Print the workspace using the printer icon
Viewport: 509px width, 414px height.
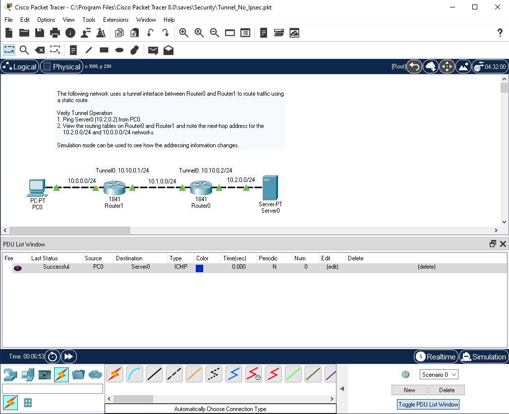55,33
